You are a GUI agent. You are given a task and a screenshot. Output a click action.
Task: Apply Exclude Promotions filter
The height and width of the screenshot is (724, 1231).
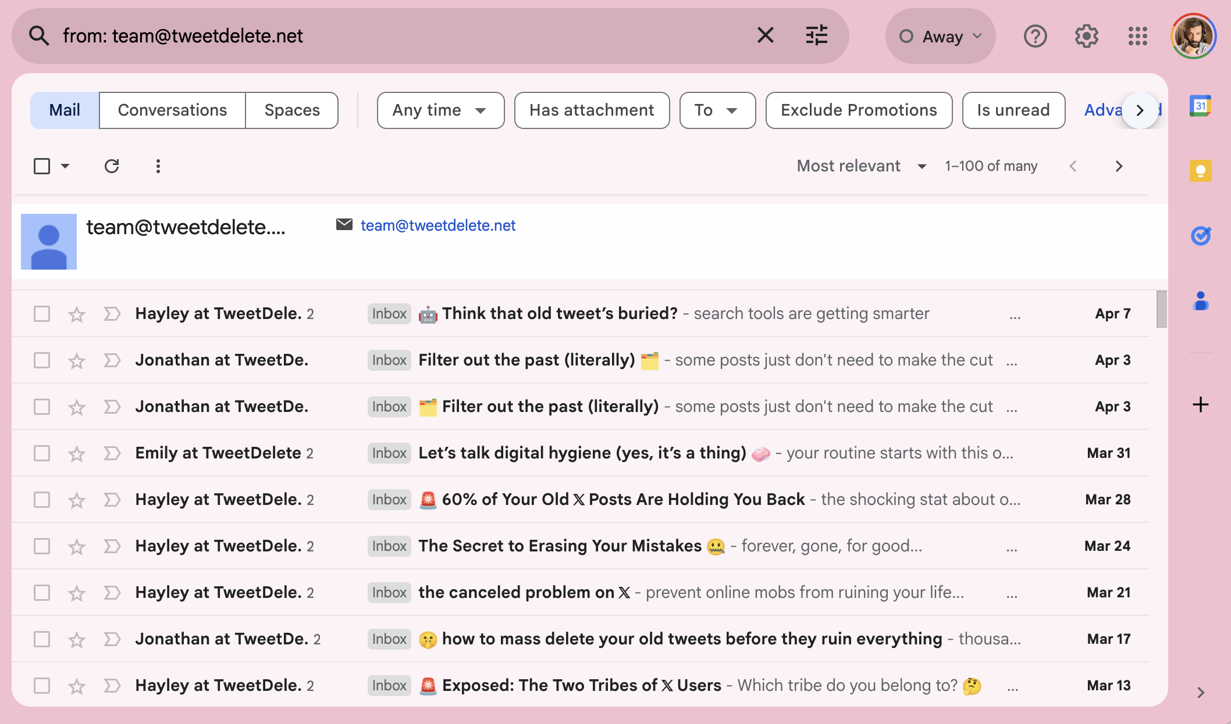(x=859, y=110)
